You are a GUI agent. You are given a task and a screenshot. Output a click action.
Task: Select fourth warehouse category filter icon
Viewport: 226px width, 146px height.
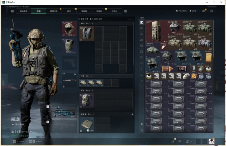tap(142, 40)
